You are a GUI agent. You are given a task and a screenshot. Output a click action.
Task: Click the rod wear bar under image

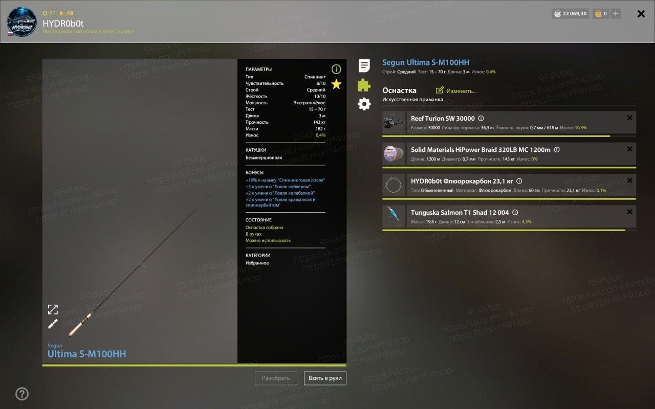[x=194, y=365]
